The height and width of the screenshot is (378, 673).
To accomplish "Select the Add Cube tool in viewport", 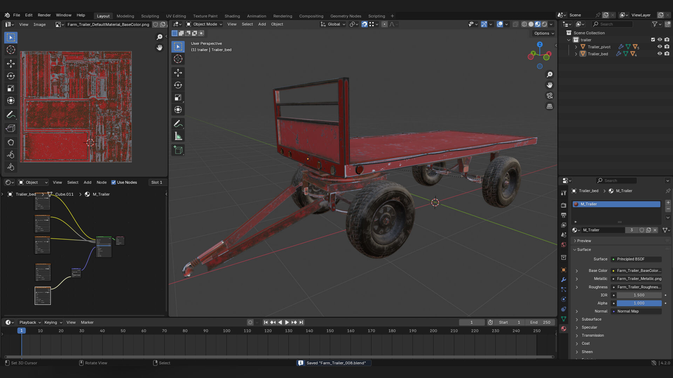I will point(178,150).
